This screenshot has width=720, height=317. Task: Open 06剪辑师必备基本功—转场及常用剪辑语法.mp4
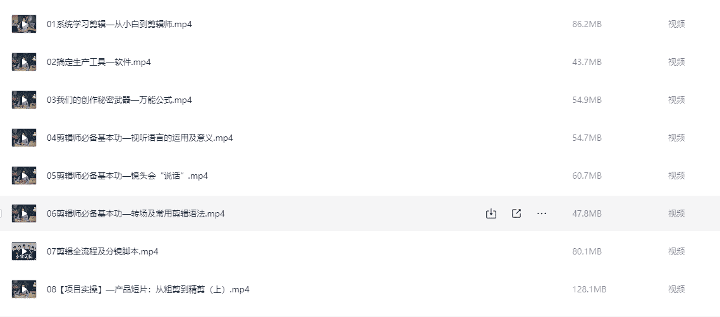click(136, 213)
